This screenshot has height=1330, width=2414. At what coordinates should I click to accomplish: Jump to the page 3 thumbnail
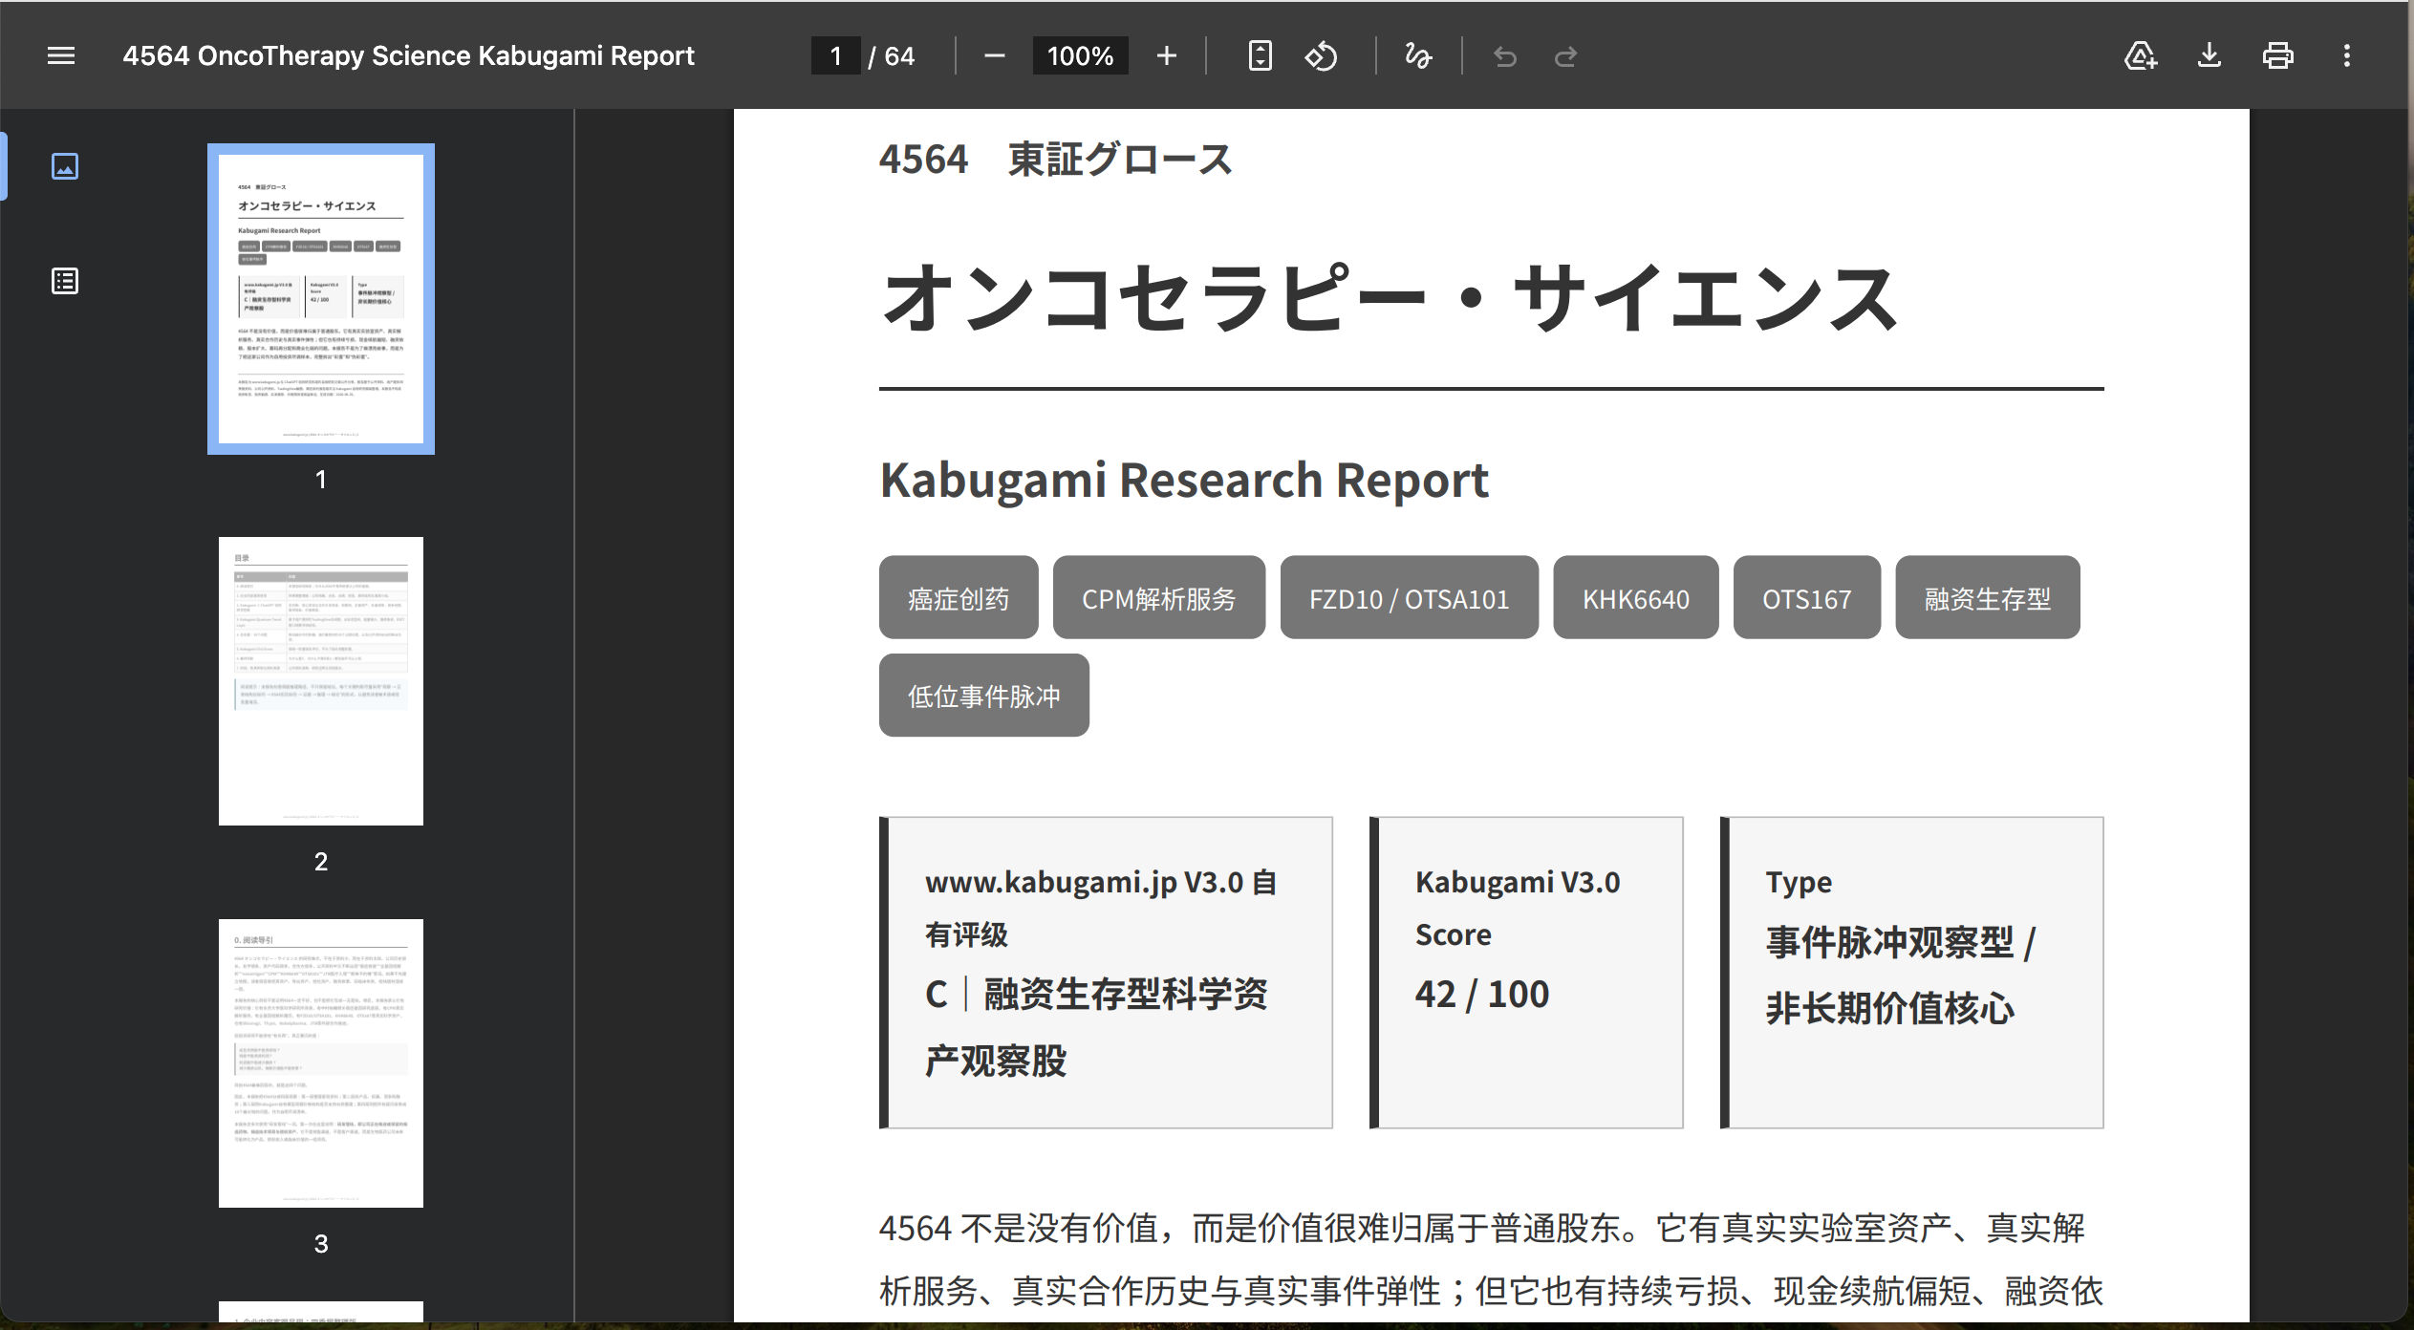pyautogui.click(x=321, y=1063)
